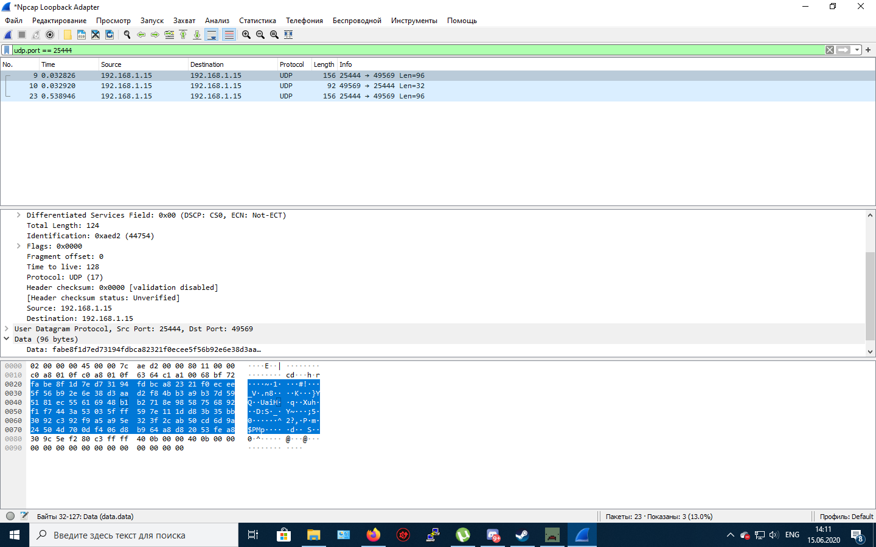Open uTorrent from the taskbar
The width and height of the screenshot is (876, 547).
(x=463, y=535)
